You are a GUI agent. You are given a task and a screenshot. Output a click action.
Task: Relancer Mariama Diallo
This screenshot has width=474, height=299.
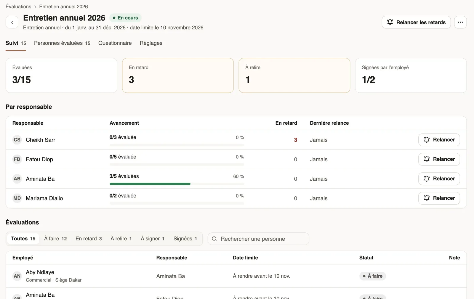(439, 198)
